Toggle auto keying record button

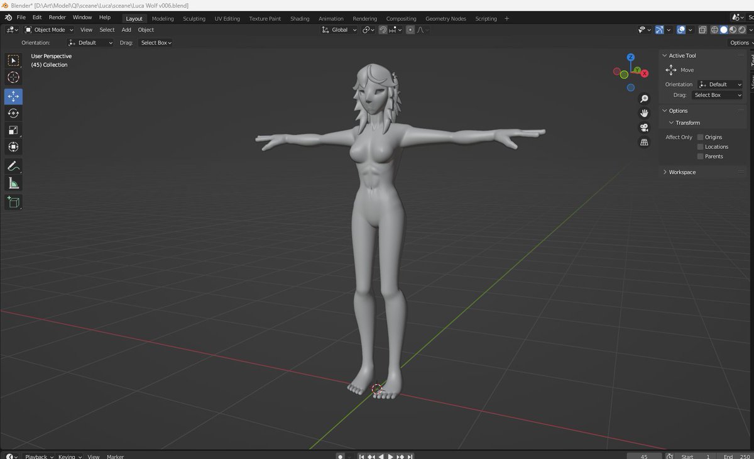click(341, 456)
